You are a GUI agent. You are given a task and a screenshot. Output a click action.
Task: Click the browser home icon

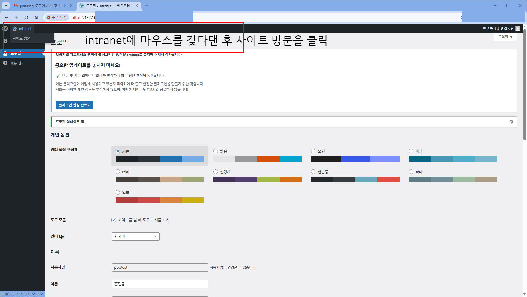(x=36, y=17)
